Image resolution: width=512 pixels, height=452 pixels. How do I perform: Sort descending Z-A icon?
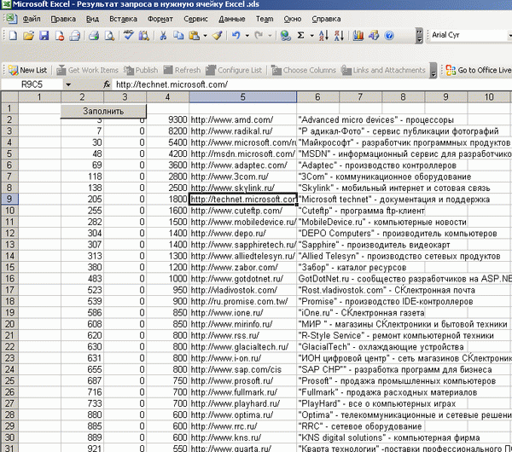(x=339, y=35)
